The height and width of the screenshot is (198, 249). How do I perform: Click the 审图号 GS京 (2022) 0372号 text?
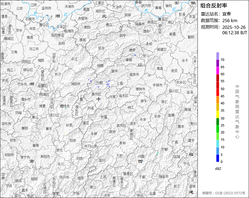(x=224, y=193)
